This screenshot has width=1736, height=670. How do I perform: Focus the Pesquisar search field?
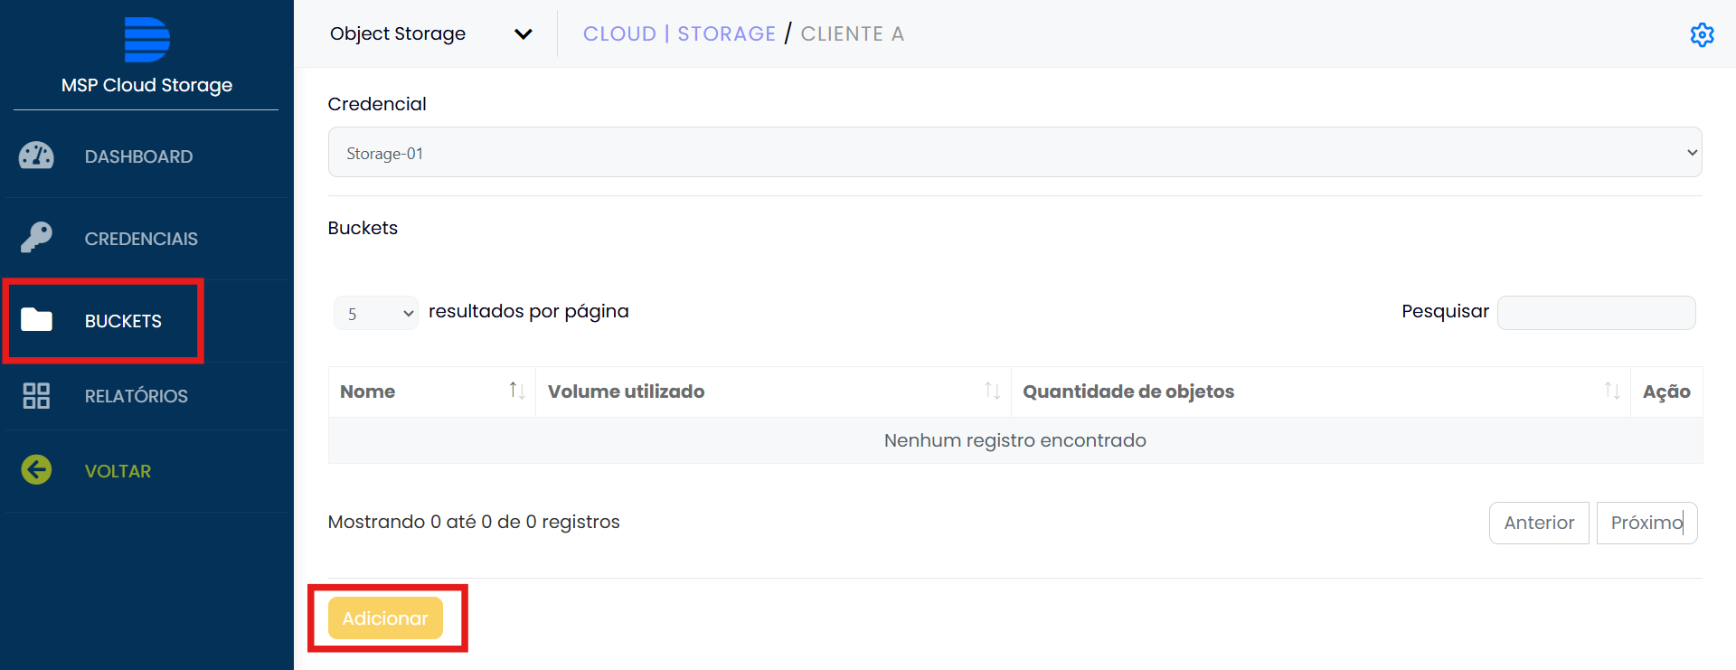coord(1596,313)
